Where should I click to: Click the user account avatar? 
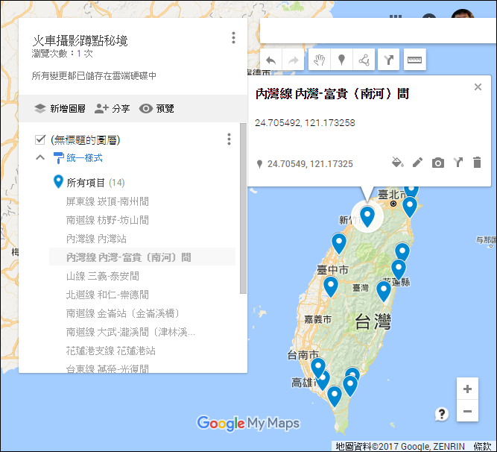pyautogui.click(x=463, y=13)
